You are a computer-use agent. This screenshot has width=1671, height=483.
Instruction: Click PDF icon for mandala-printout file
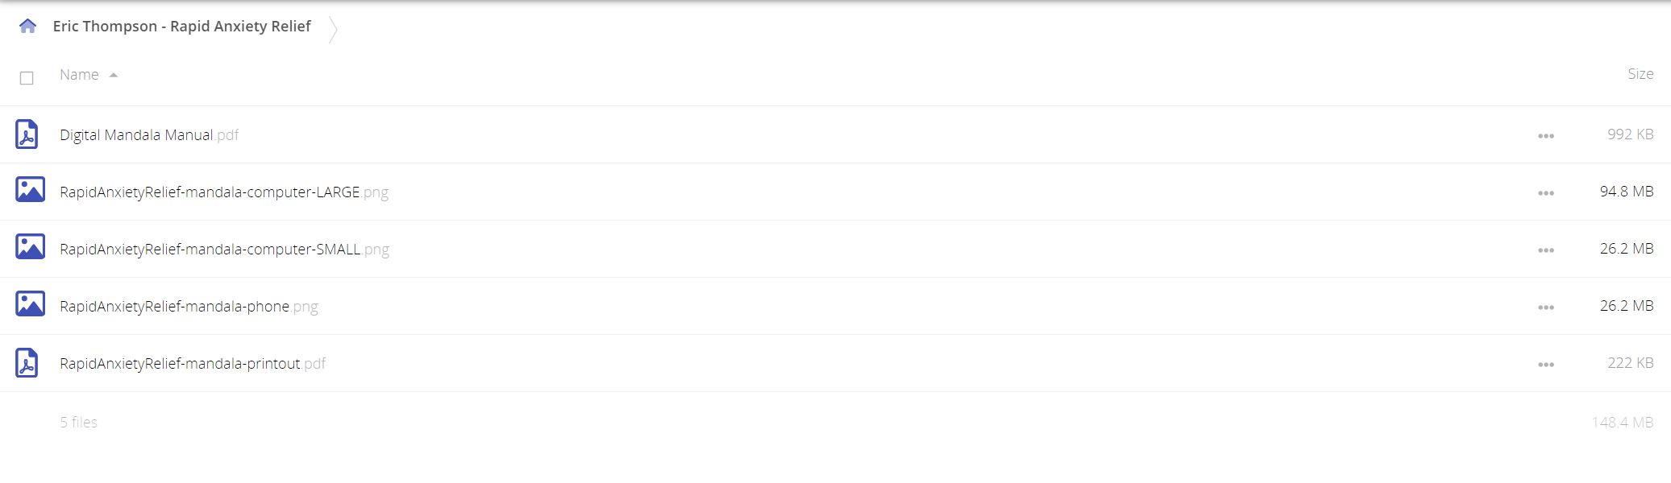[27, 363]
